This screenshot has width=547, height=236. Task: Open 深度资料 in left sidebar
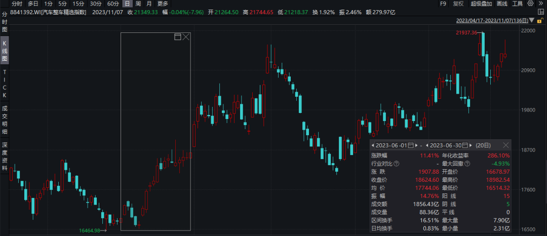click(x=5, y=156)
